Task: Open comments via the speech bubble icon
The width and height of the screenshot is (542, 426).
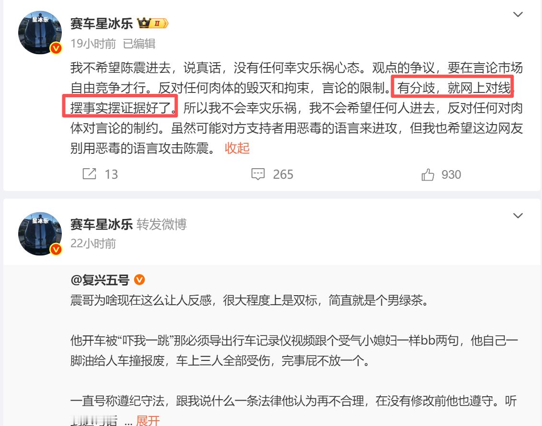Action: click(258, 174)
